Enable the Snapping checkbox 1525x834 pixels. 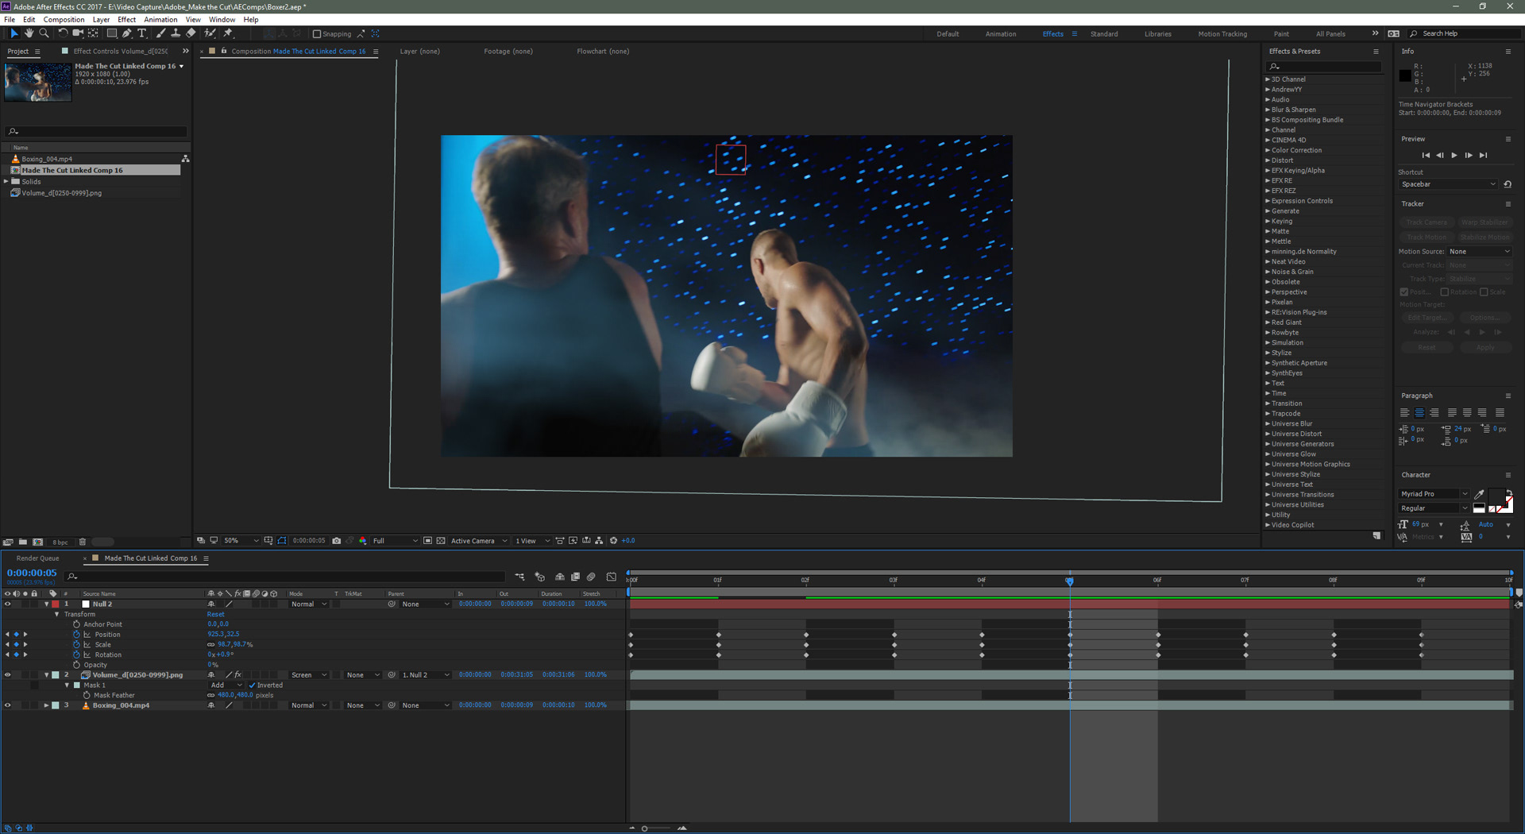click(x=317, y=34)
